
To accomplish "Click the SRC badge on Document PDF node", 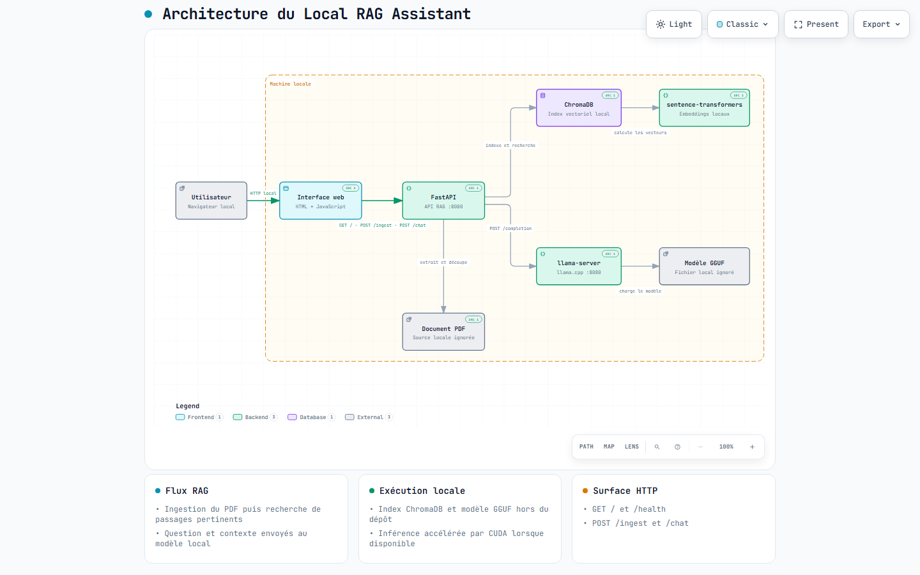I will coord(473,319).
